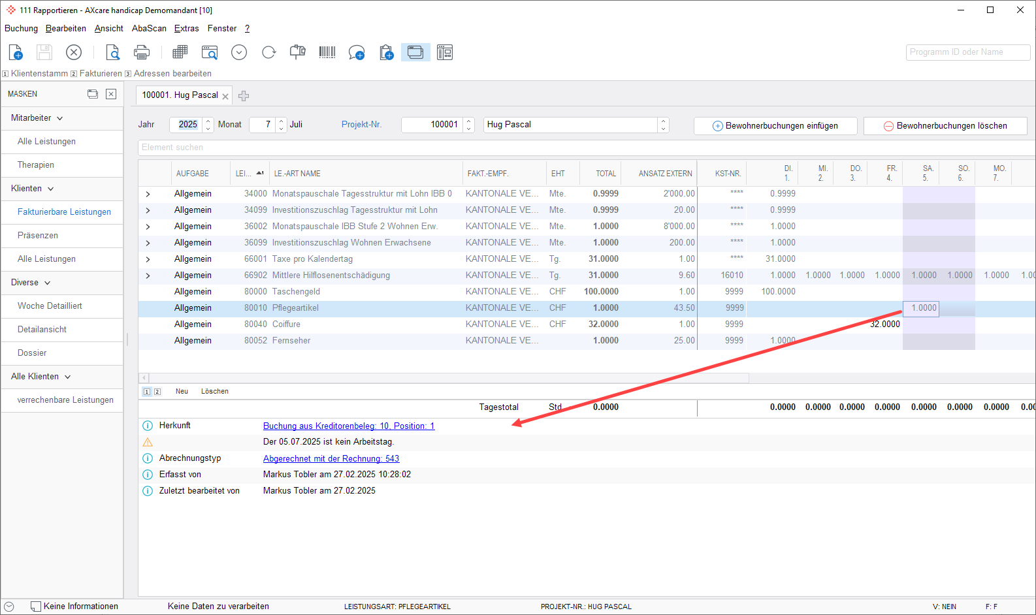This screenshot has height=615, width=1036.
Task: Close the Masken side panel
Action: (x=111, y=94)
